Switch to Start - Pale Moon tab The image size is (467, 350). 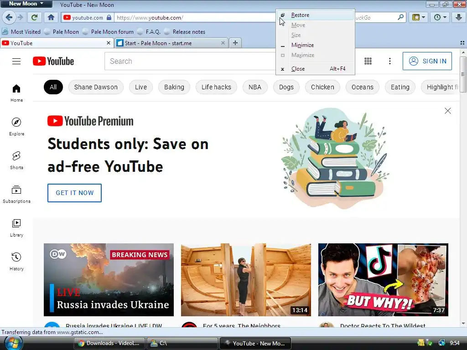coord(171,43)
